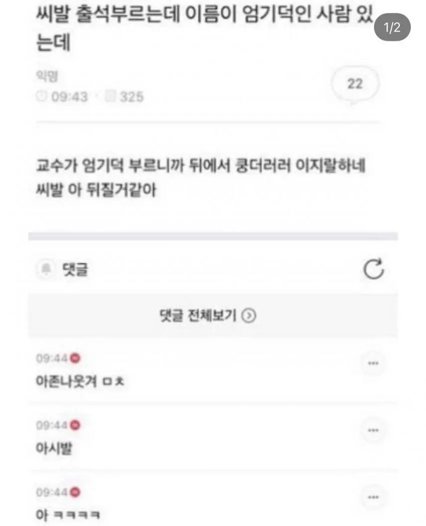Click the 댓글 section header label
426x526 pixels.
[75, 269]
